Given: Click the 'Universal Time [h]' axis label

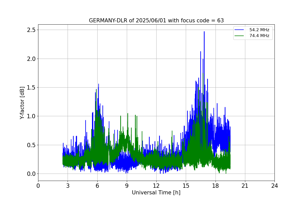Looking at the screenshot, I should point(156,193).
